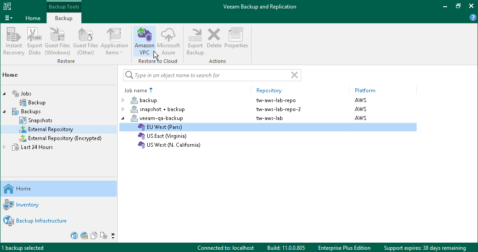Switch to the Home ribbon tab
Screen dimensions: 478x252
33,18
